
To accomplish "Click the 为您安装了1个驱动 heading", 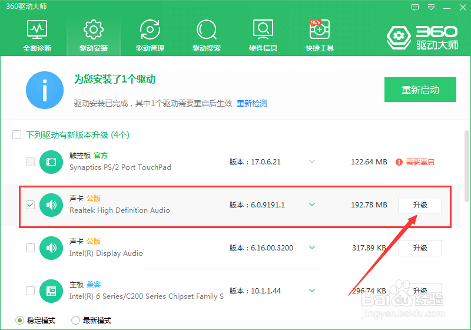I will (x=115, y=80).
